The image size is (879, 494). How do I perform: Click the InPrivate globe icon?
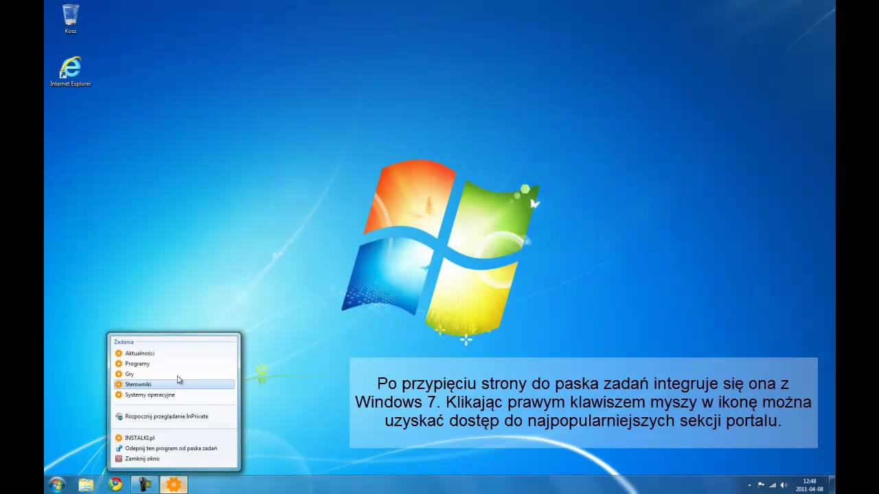tap(119, 416)
